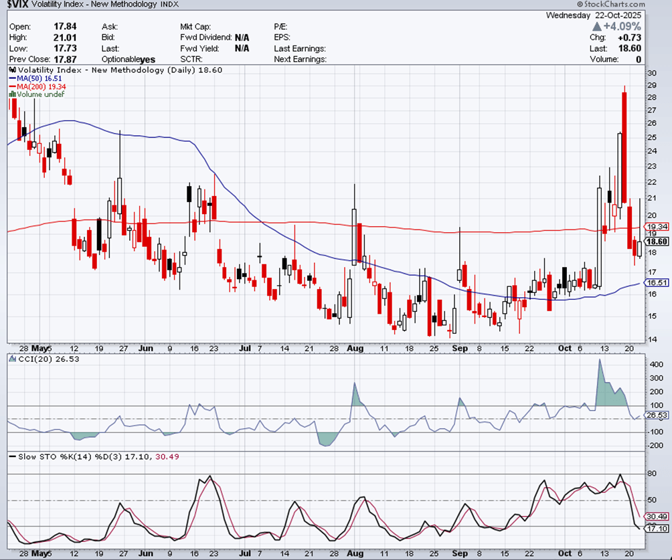The width and height of the screenshot is (672, 560).
Task: Click the 19.34 MA(200) tag on price axis
Action: (x=658, y=227)
